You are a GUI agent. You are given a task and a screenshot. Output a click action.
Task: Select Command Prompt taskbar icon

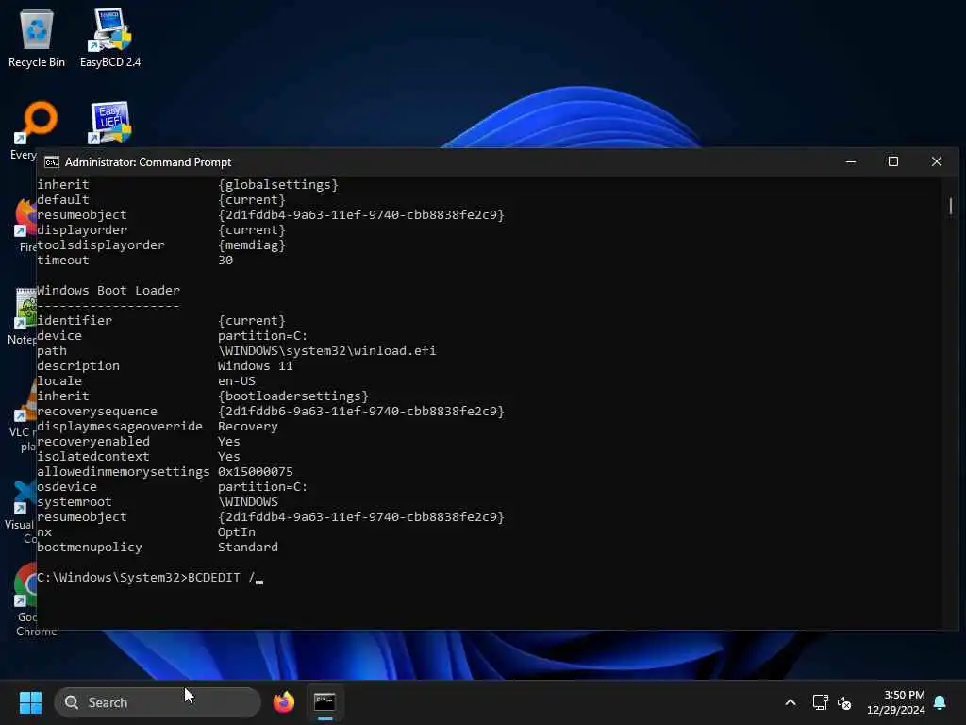pos(325,702)
